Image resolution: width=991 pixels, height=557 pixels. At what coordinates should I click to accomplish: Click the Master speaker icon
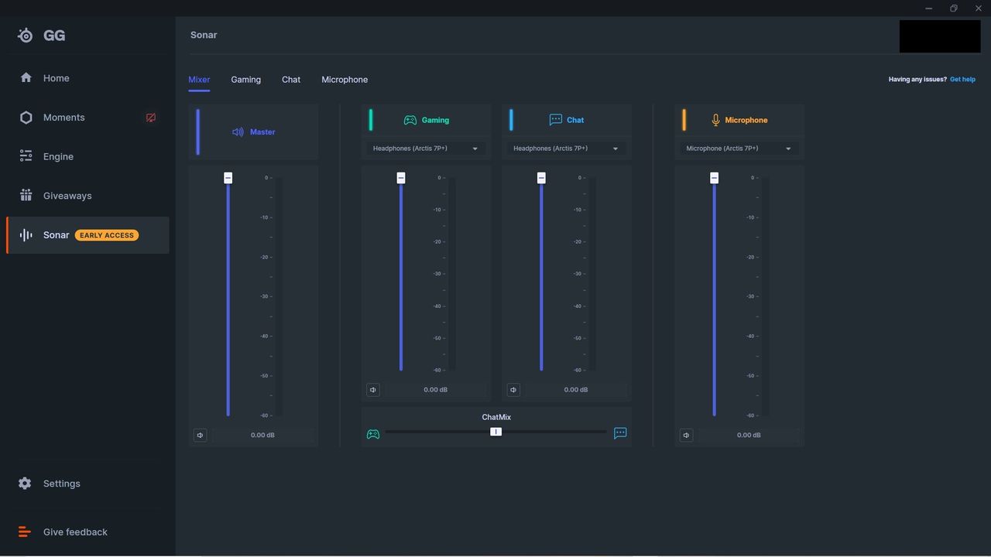coord(238,132)
